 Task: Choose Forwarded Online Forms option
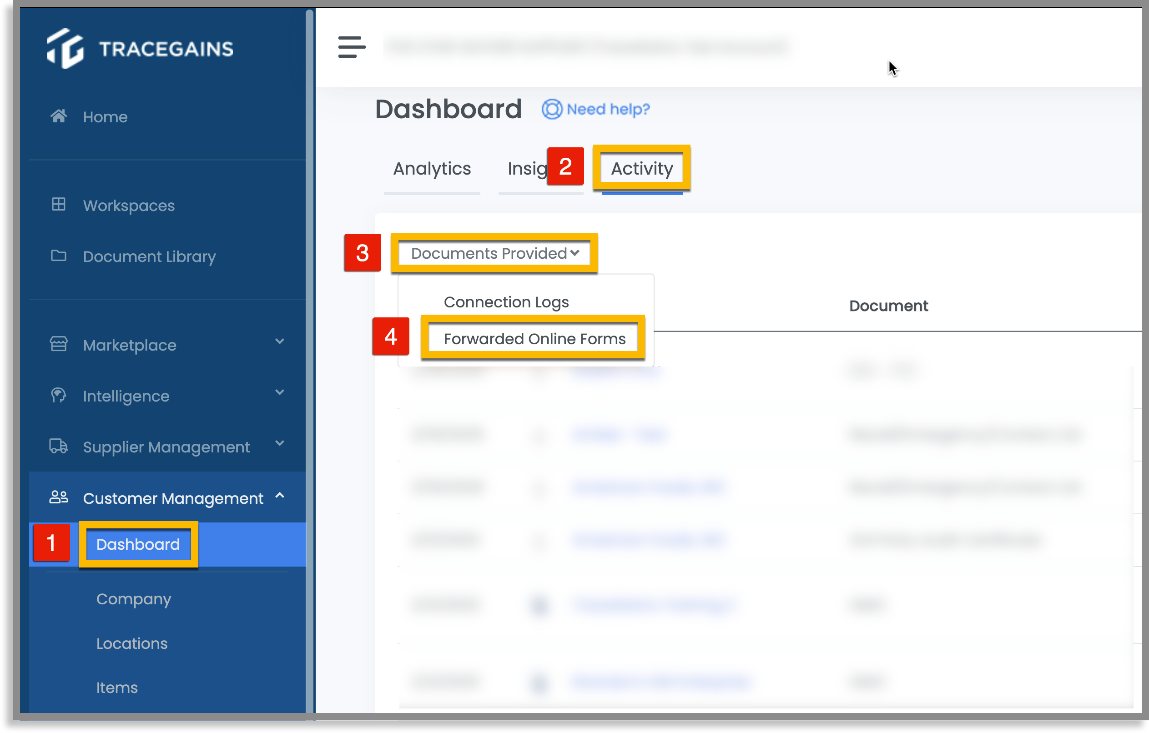[534, 339]
